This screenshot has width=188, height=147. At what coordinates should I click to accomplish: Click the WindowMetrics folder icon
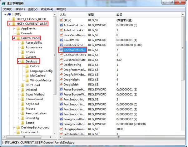click(27, 80)
